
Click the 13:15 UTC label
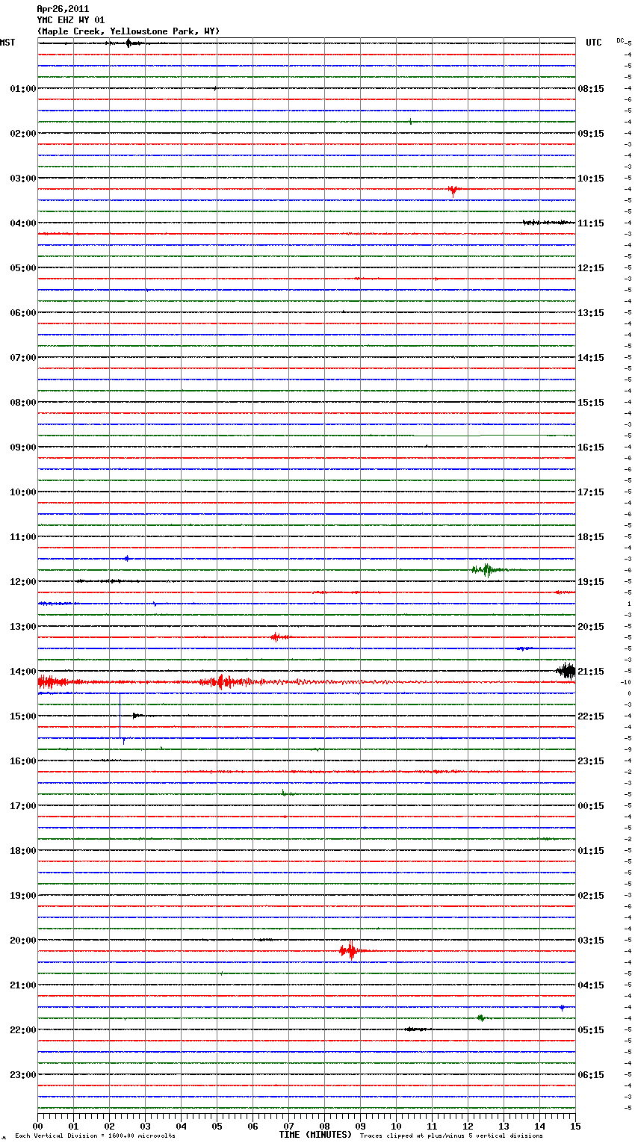591,313
